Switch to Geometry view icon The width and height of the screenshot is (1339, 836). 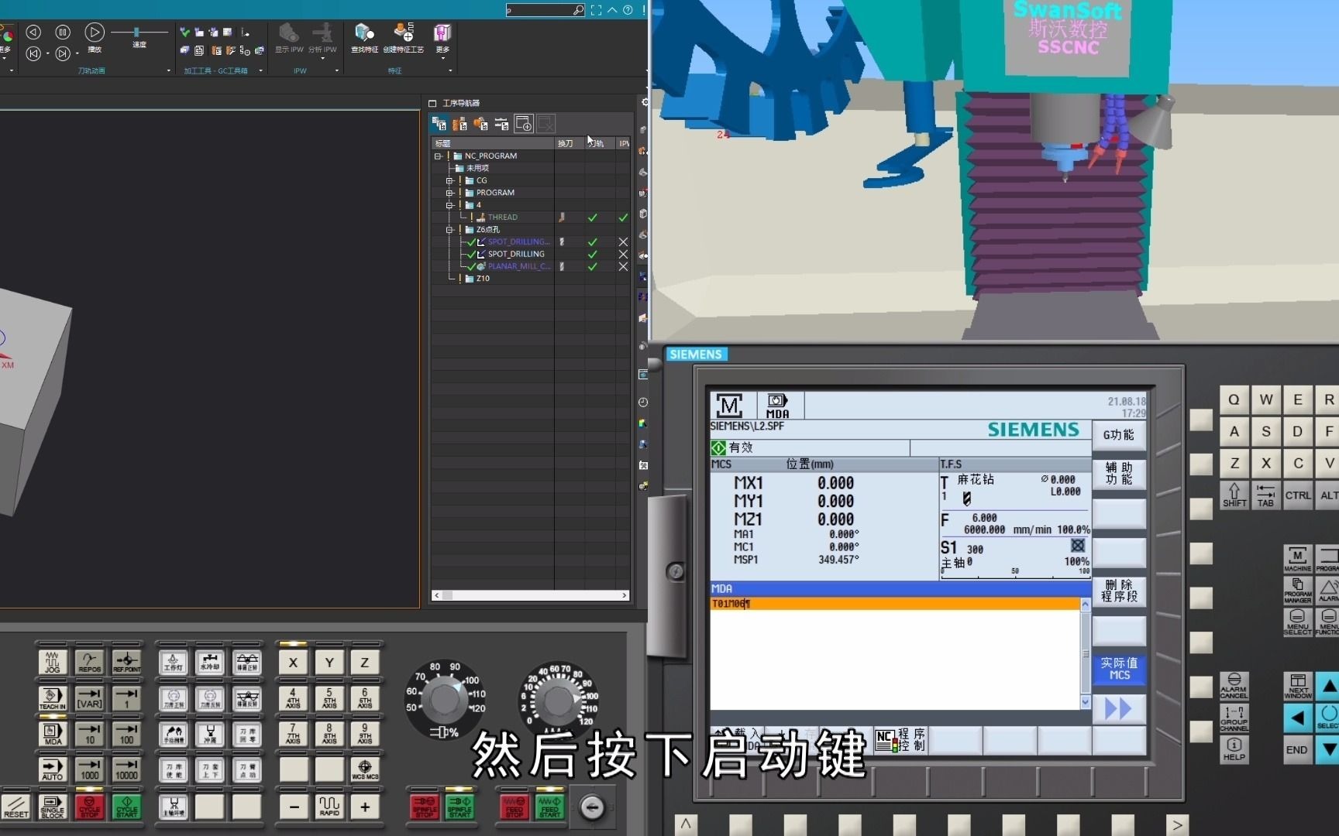point(480,124)
